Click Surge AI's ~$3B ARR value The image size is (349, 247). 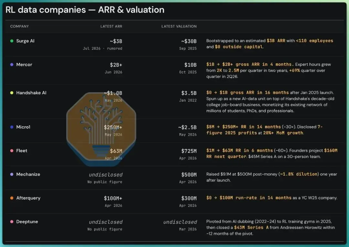[116, 41]
